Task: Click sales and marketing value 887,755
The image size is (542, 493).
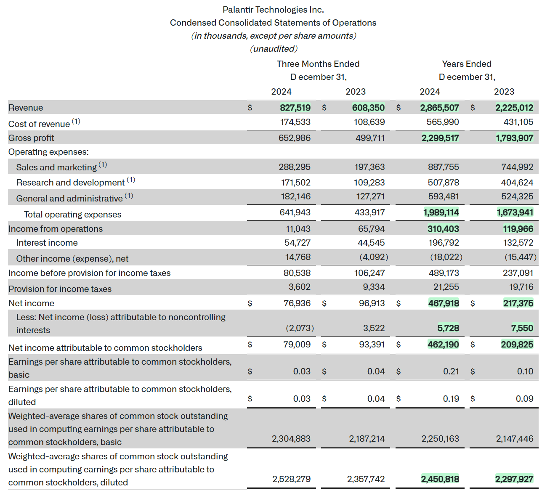Action: point(444,167)
